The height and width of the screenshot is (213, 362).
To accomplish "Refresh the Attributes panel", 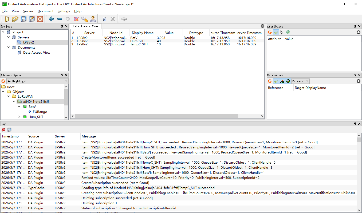I will [x=270, y=32].
